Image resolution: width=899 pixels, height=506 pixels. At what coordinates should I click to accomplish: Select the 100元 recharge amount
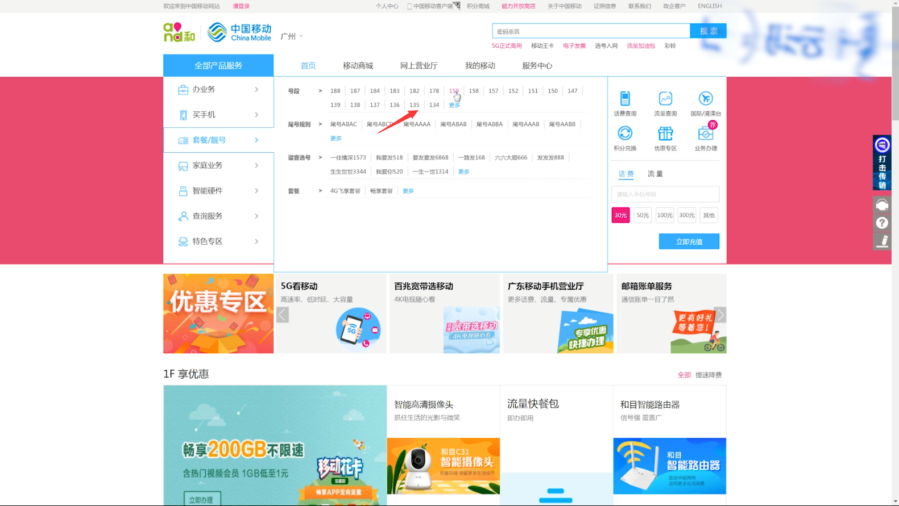[665, 215]
